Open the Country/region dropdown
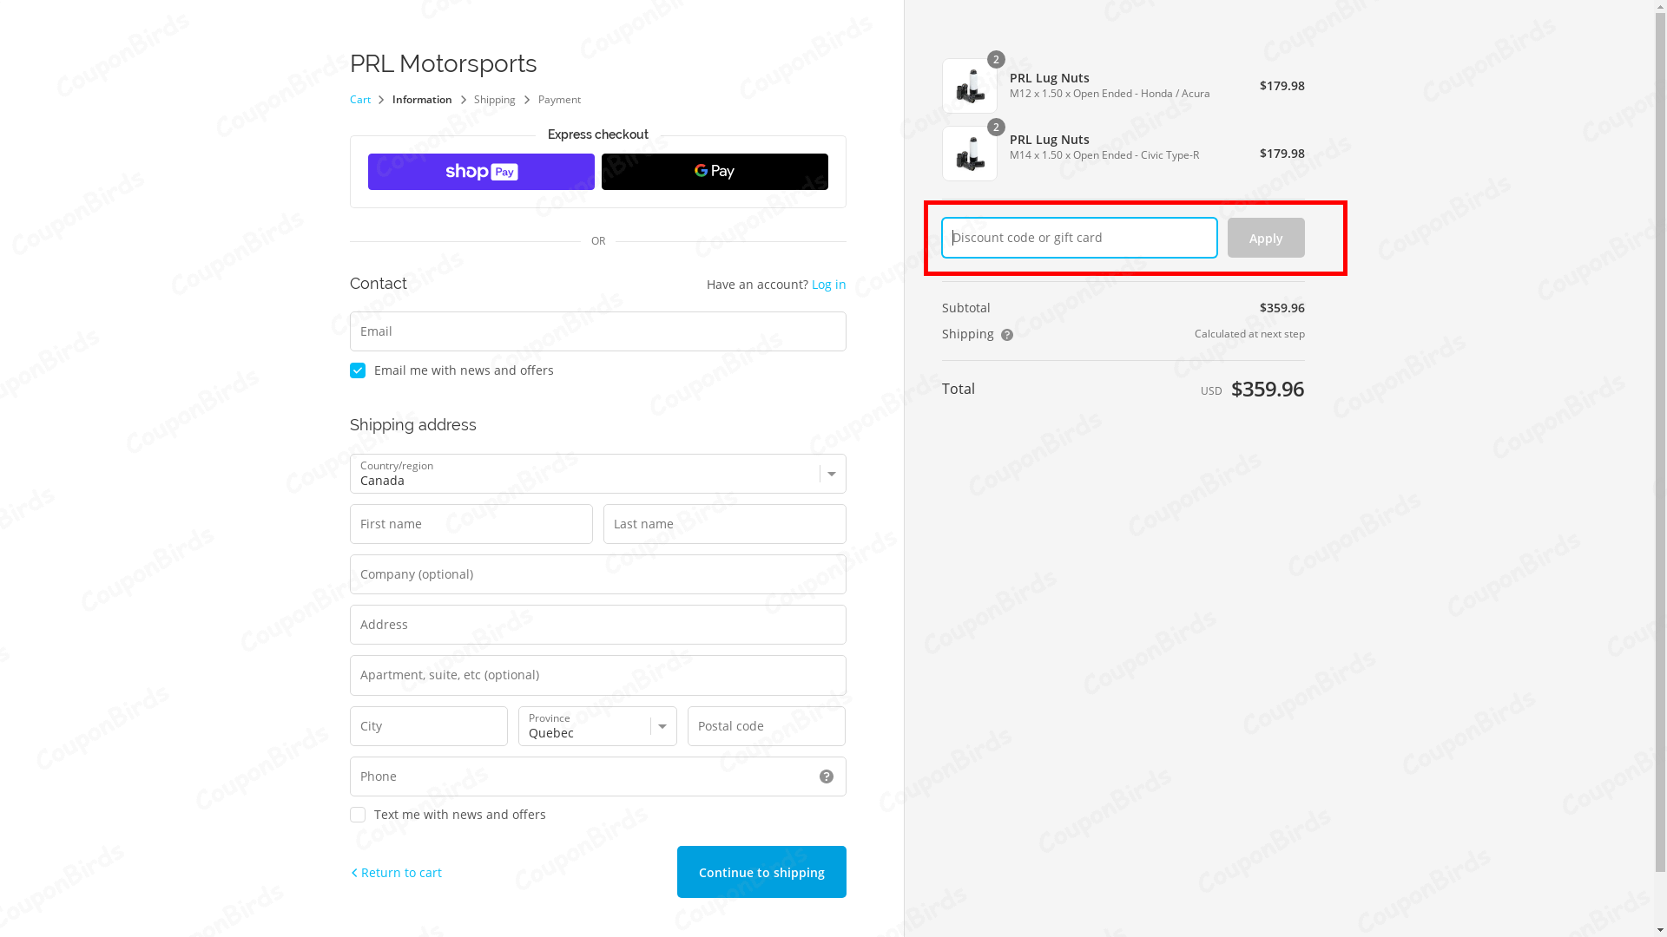The width and height of the screenshot is (1667, 937). pos(597,474)
